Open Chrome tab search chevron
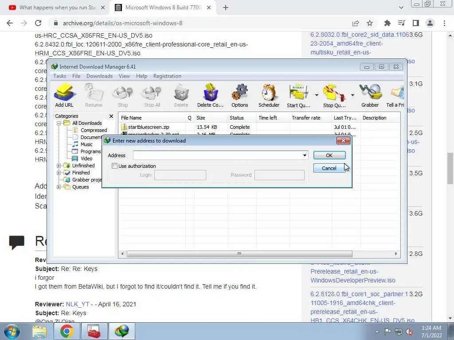 tap(401, 8)
